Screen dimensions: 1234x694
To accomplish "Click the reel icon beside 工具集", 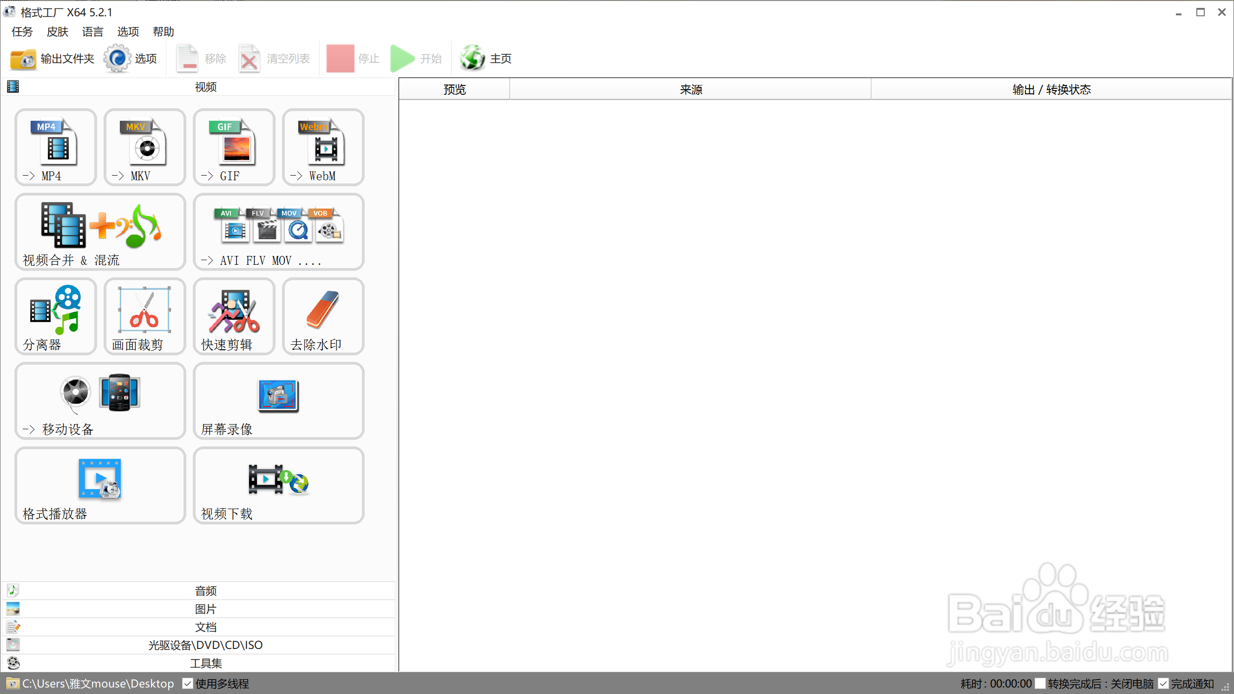I will click(x=13, y=663).
